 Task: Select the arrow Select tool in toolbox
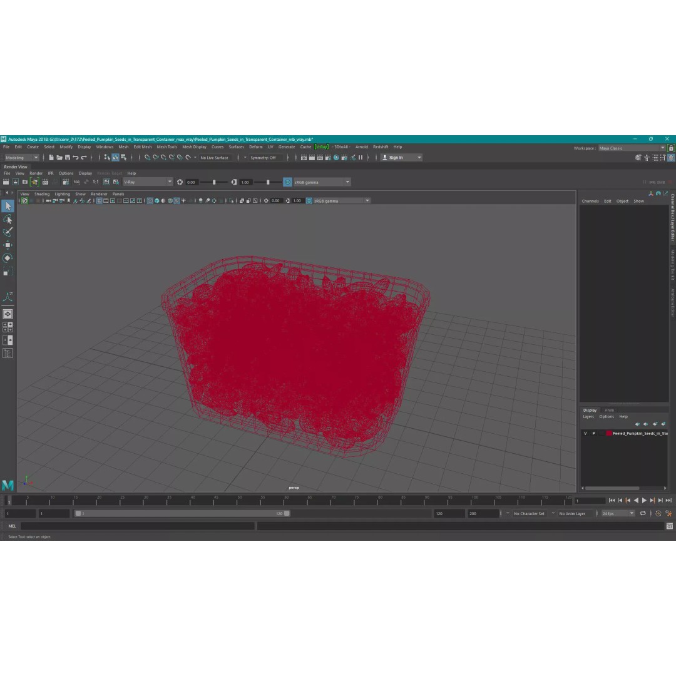click(x=8, y=206)
